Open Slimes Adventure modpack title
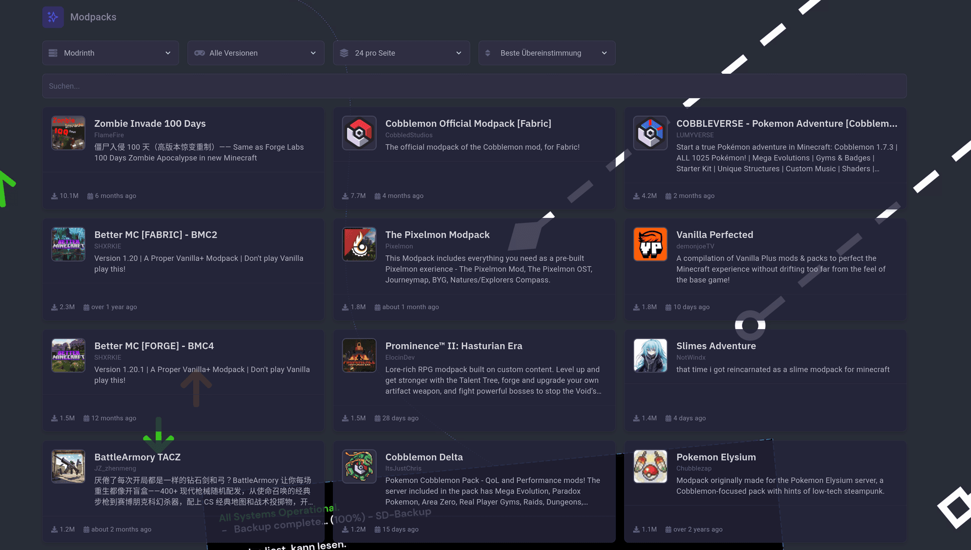Screen dimensions: 971x550 [716, 346]
